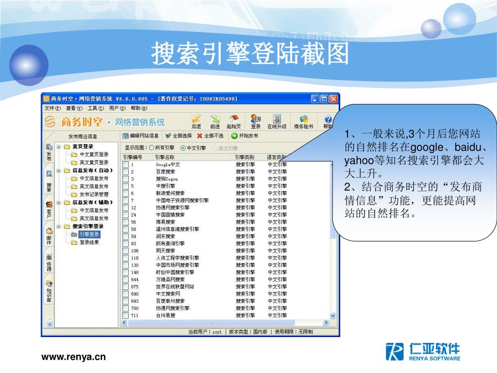
Task: Check the box for Google中文 row
Action: click(126, 165)
